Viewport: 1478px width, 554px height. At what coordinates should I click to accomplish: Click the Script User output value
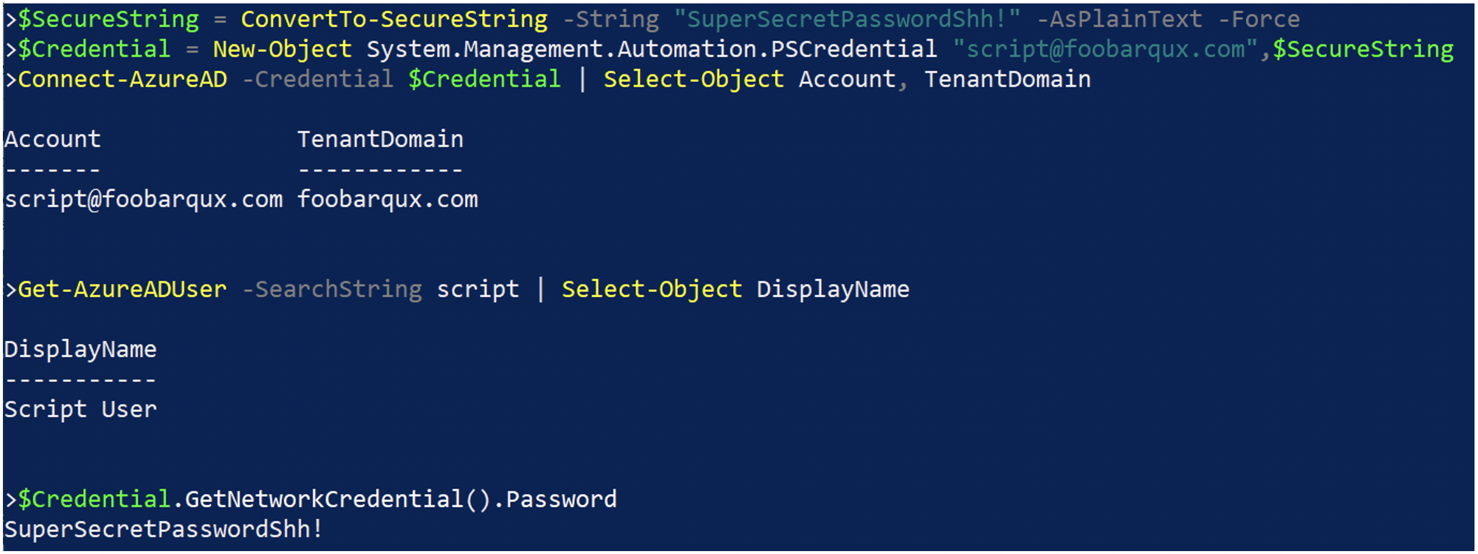pyautogui.click(x=81, y=410)
